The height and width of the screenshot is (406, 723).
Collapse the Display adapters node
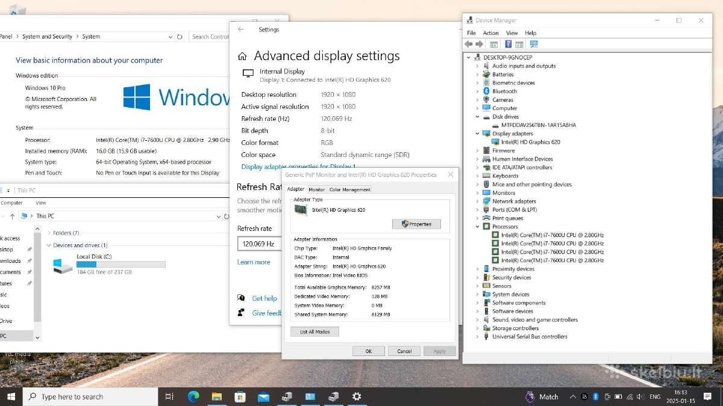tap(477, 134)
